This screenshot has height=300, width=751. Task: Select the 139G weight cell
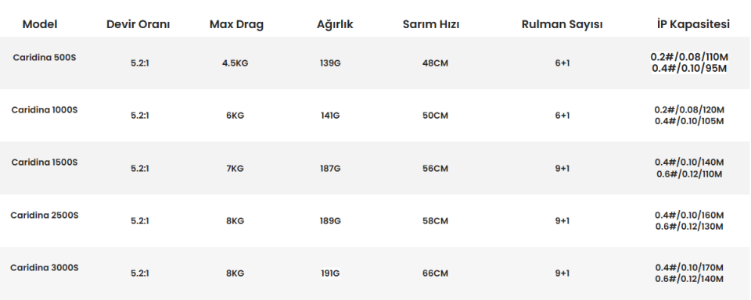click(x=330, y=63)
